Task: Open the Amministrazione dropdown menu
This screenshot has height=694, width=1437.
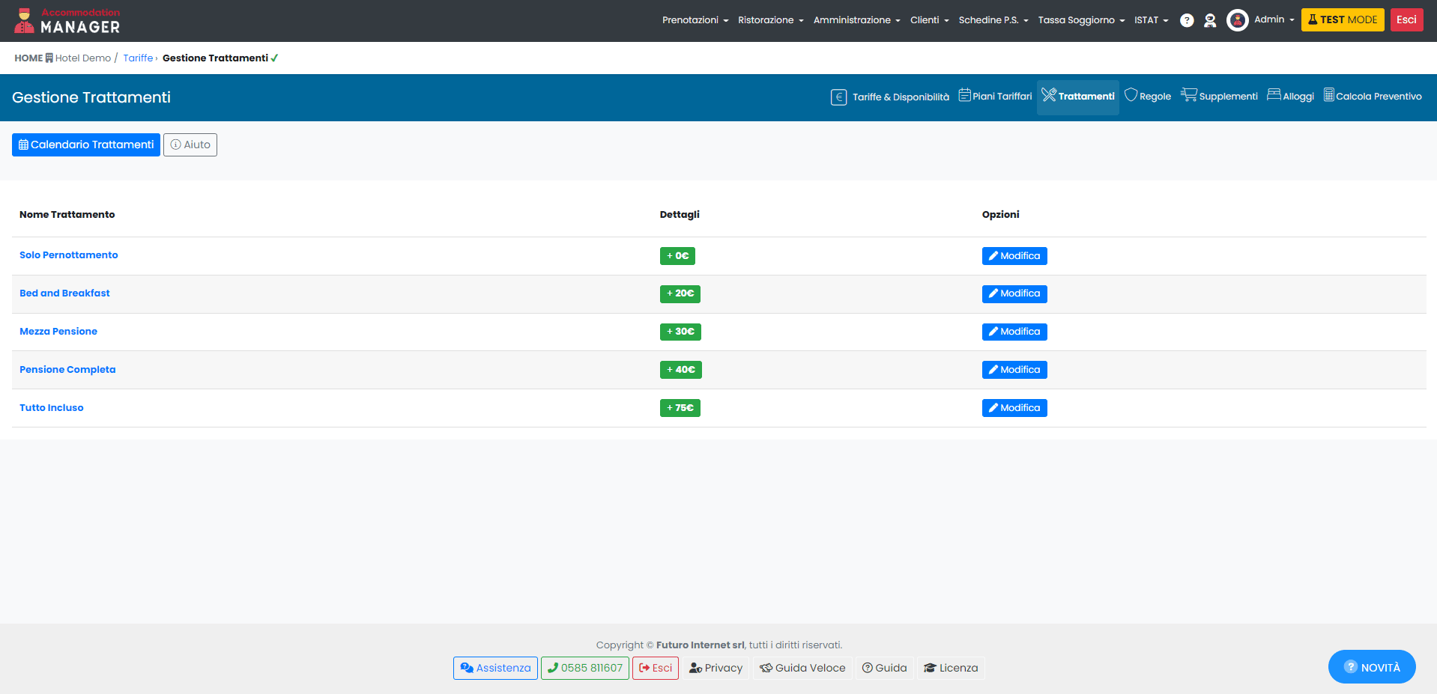Action: pyautogui.click(x=856, y=20)
